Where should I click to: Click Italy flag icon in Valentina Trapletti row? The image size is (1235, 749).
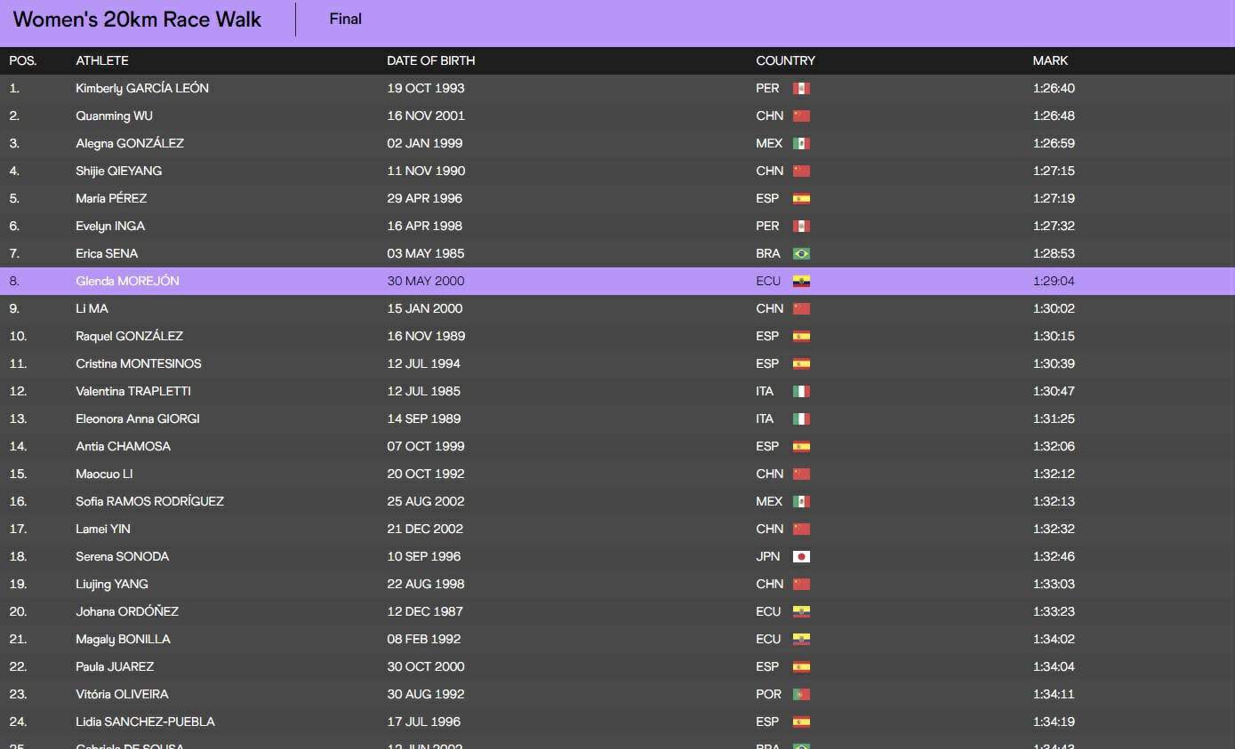point(801,392)
